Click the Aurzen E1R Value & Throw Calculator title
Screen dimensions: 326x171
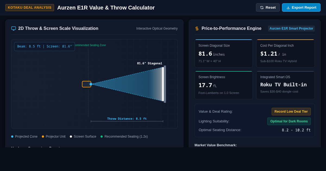106,8
